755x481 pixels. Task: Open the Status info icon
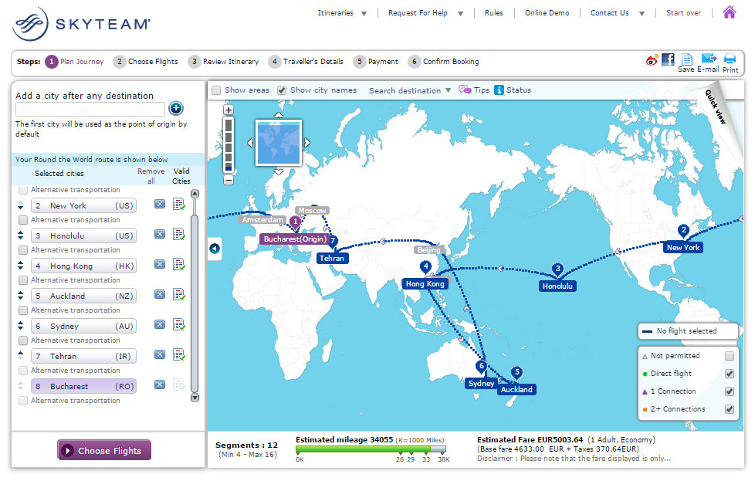(x=499, y=90)
